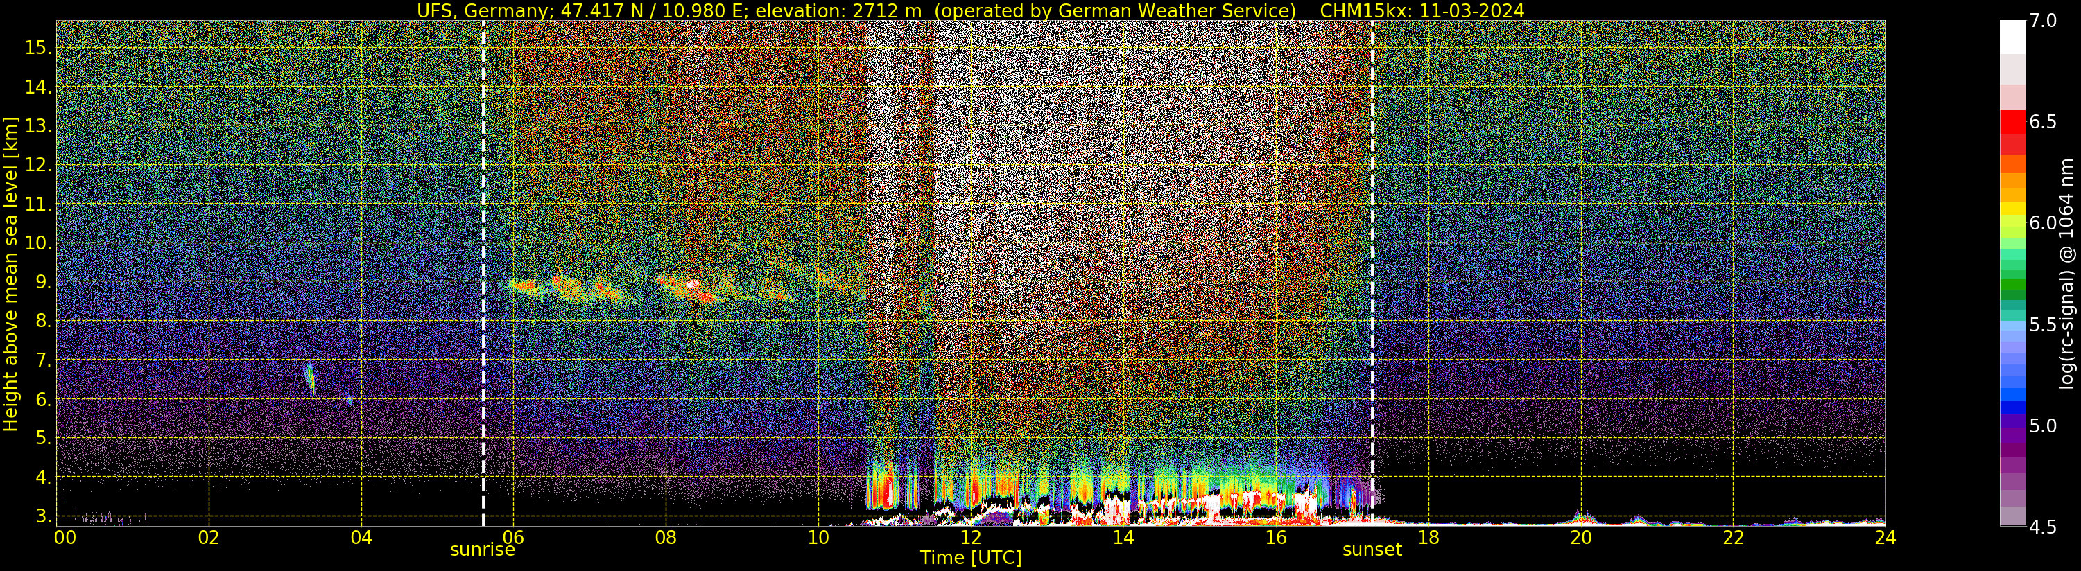Click the height axis tick "12."
This screenshot has width=2081, height=571.
(38, 165)
